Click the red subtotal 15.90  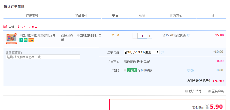click(220, 35)
